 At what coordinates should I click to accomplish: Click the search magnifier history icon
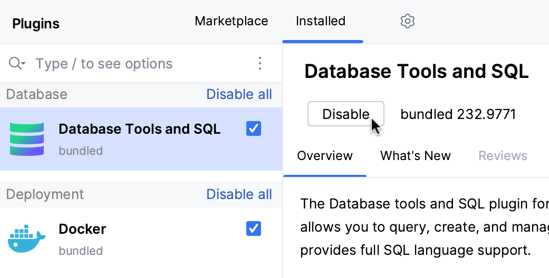point(17,64)
